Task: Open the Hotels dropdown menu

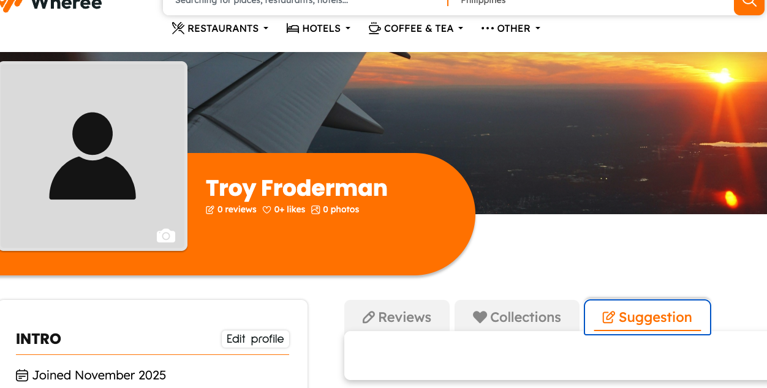Action: (x=319, y=28)
